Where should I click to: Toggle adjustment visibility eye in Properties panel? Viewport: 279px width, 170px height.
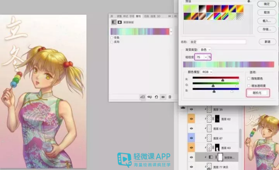(x=163, y=97)
